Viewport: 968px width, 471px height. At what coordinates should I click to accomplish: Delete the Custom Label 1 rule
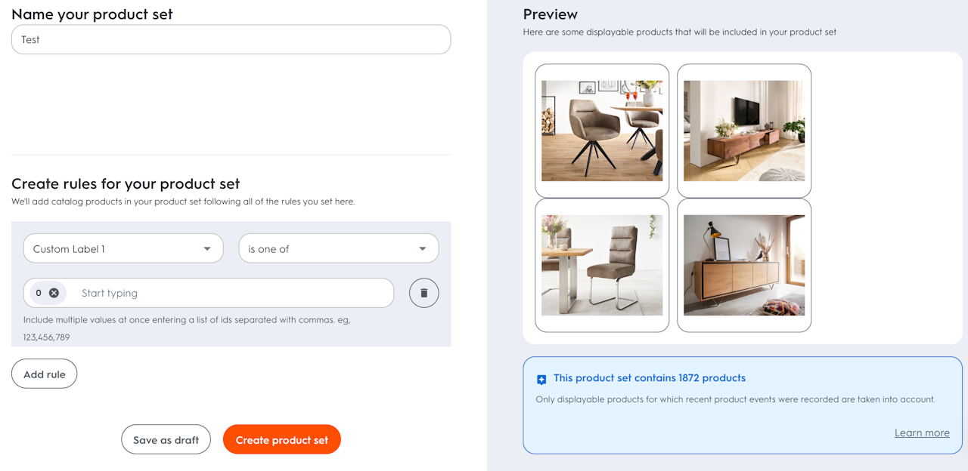click(x=423, y=293)
